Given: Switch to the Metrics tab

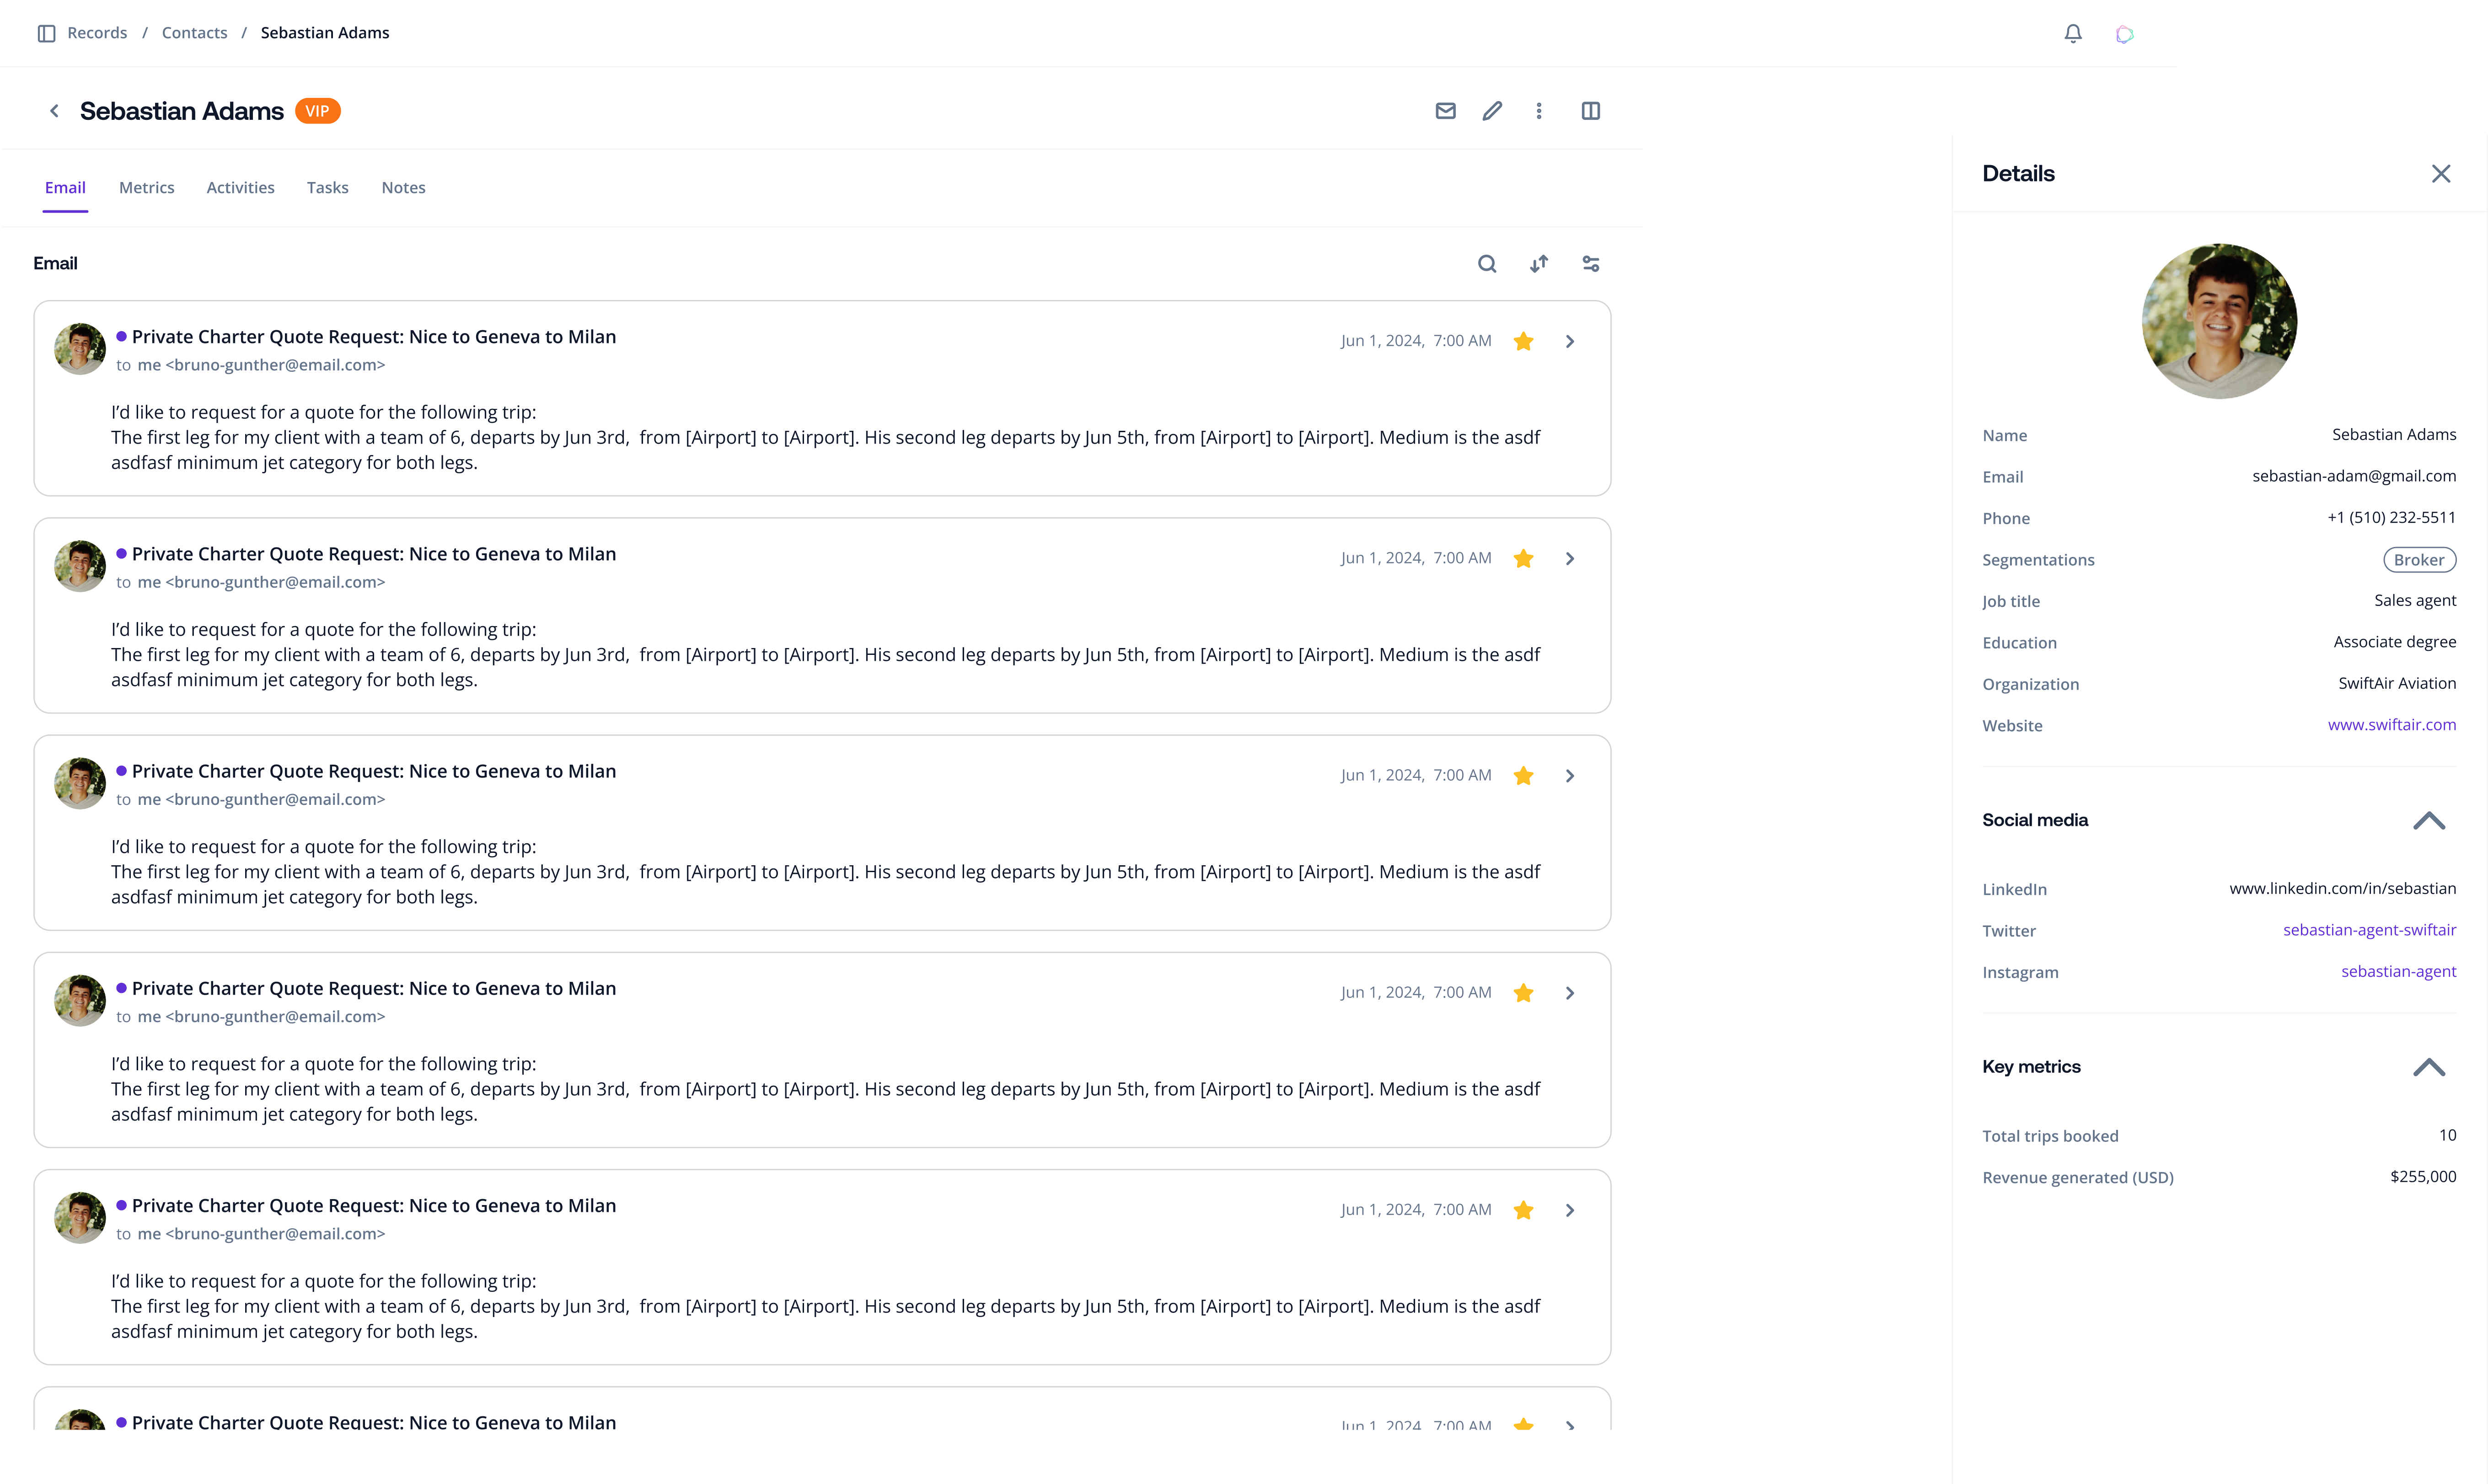Looking at the screenshot, I should tap(147, 188).
